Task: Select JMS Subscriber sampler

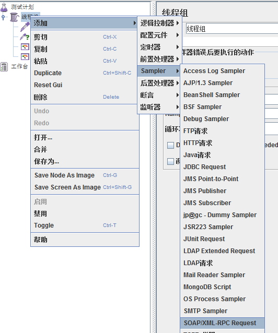Action: pyautogui.click(x=222, y=203)
